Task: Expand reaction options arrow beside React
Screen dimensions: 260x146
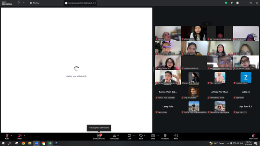Action: [x=145, y=135]
